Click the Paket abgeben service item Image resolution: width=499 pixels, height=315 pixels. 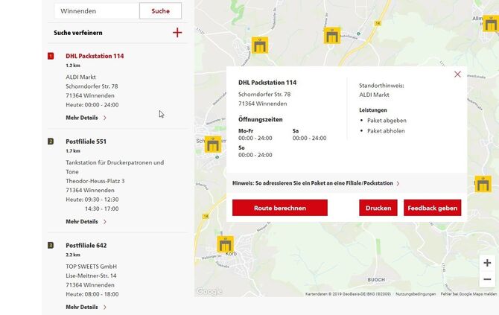click(387, 121)
